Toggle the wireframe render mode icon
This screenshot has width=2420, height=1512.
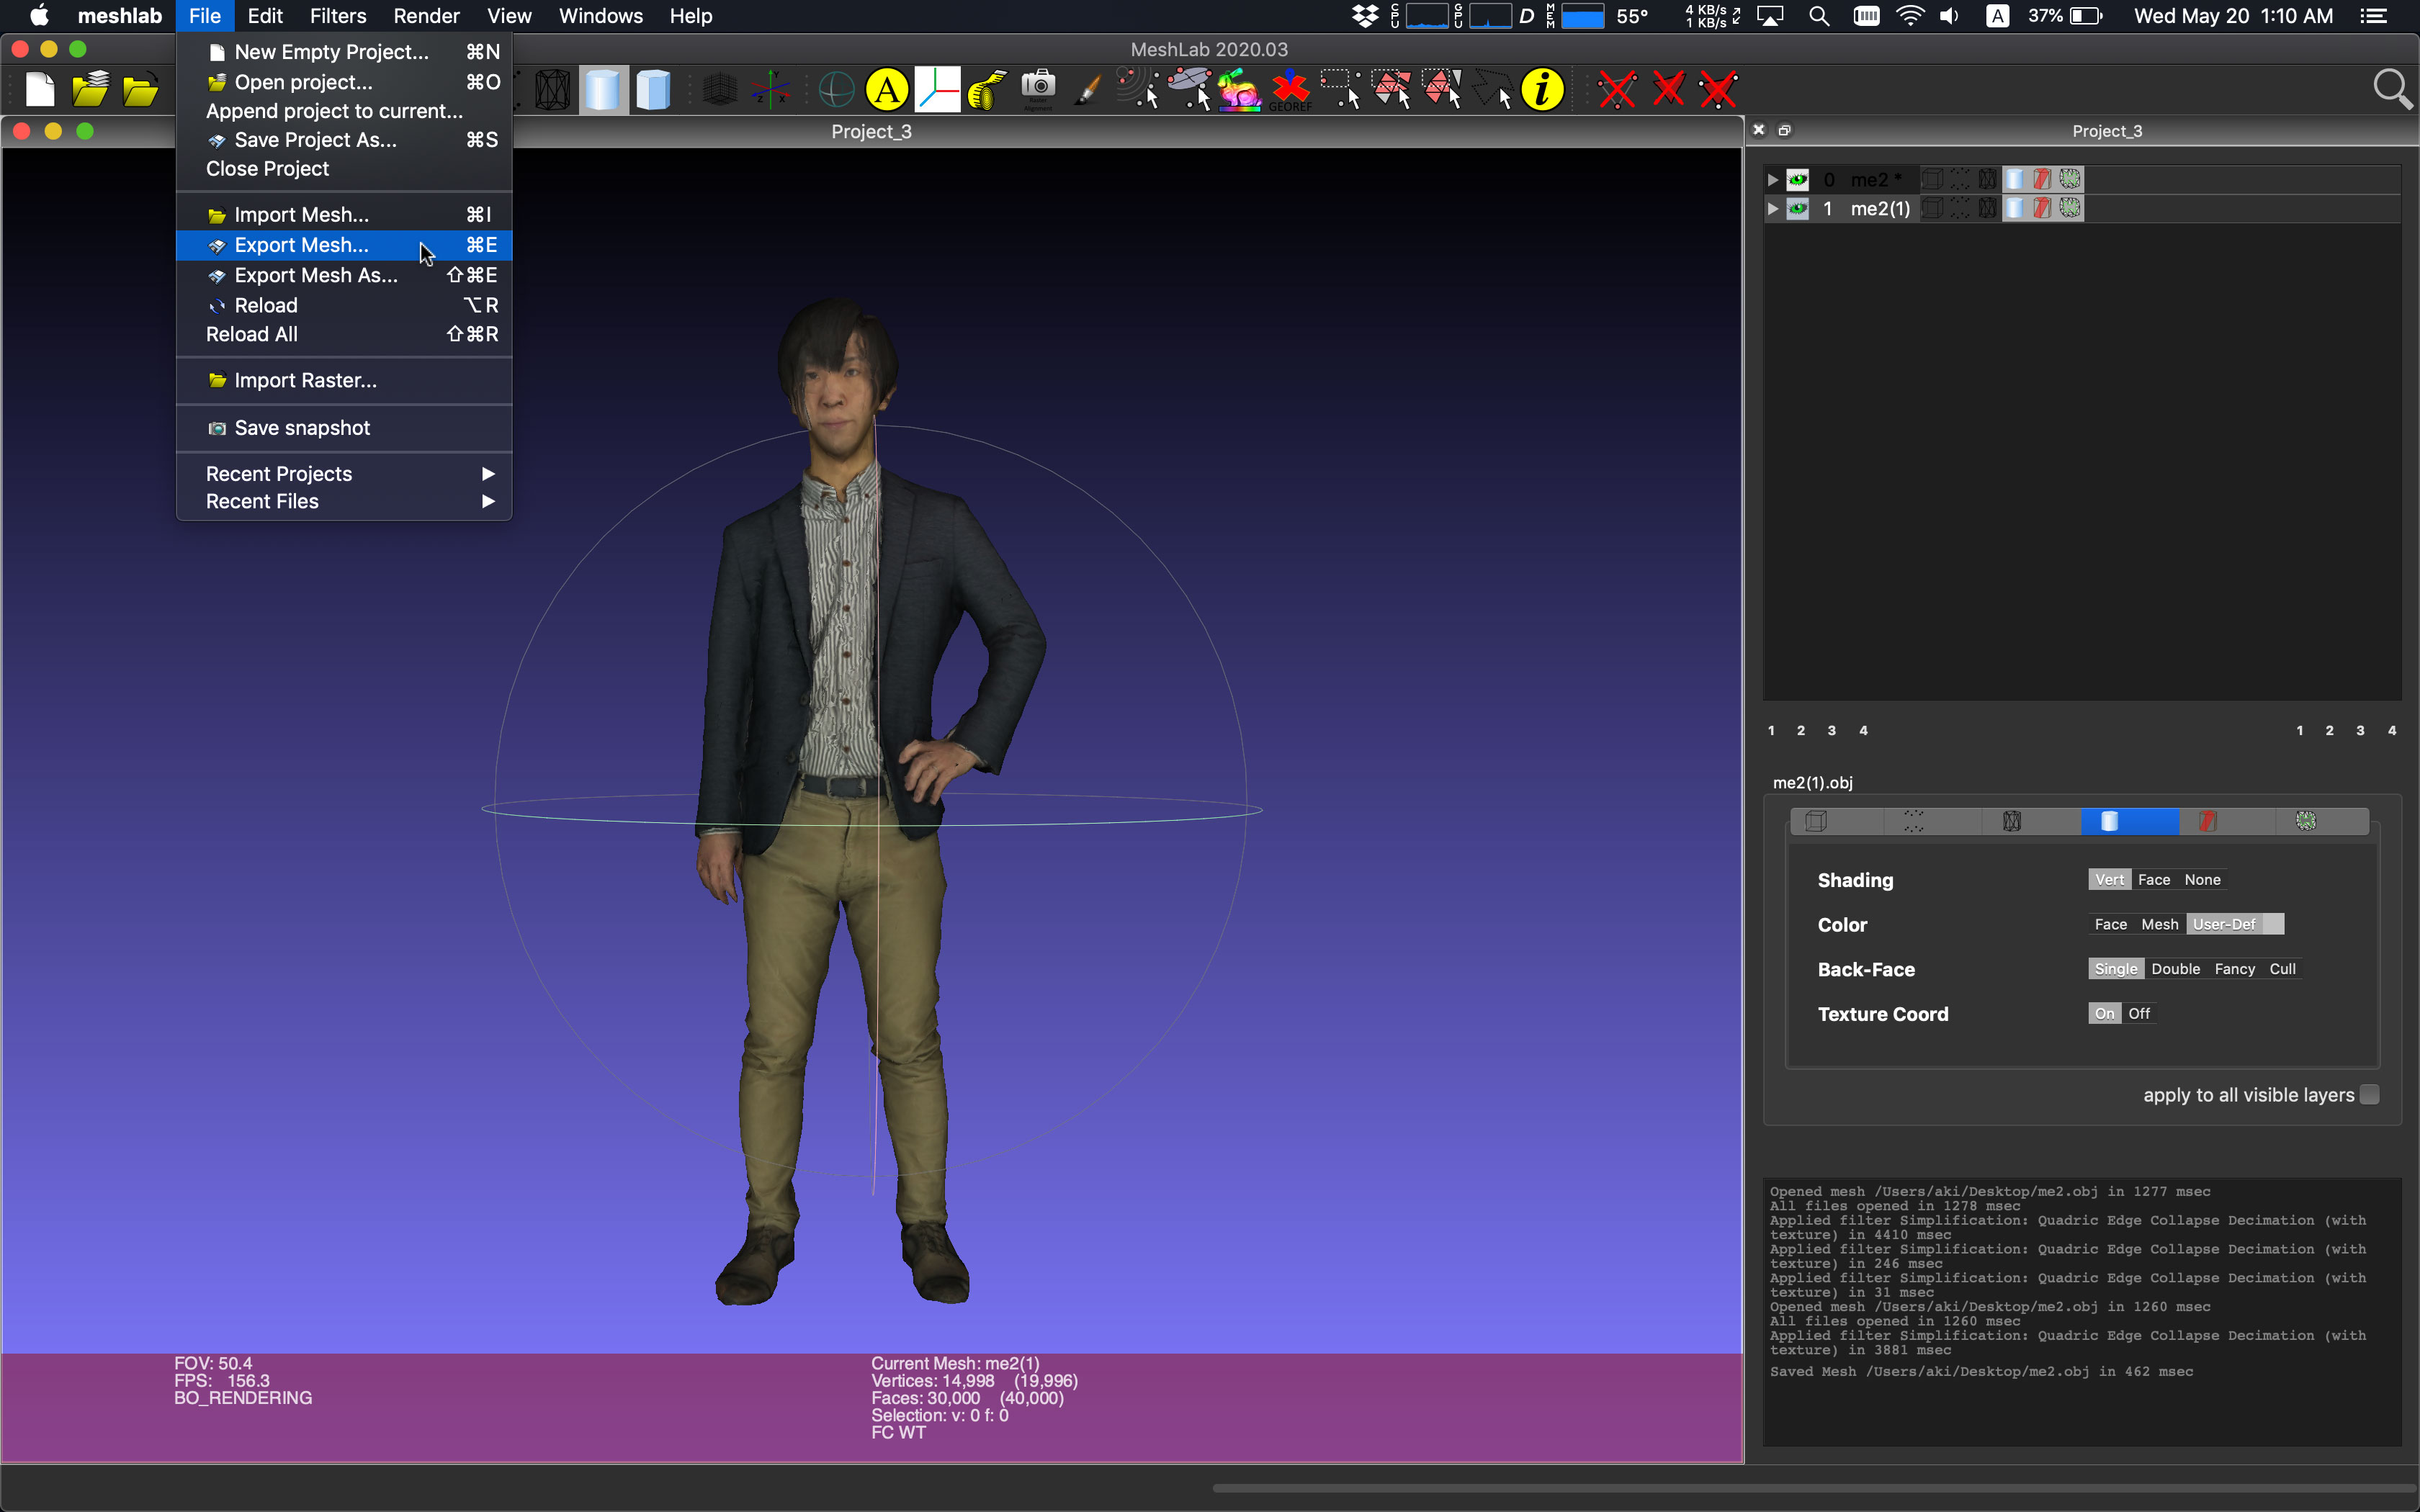pos(552,90)
